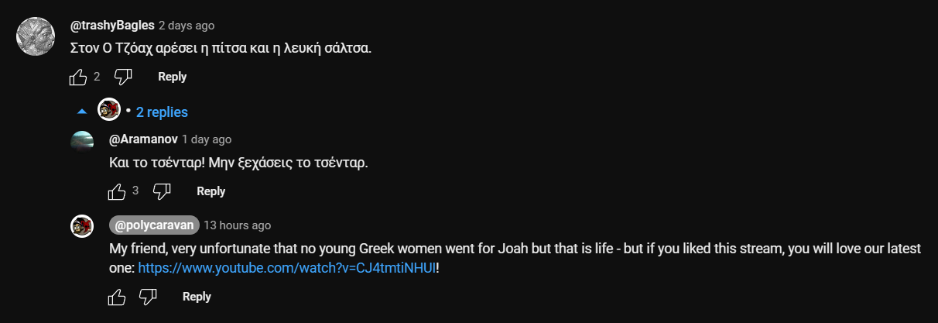This screenshot has width=938, height=323.
Task: Click the "2 replies" toggle text
Action: pos(162,112)
